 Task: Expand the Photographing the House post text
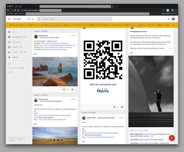pos(171,48)
